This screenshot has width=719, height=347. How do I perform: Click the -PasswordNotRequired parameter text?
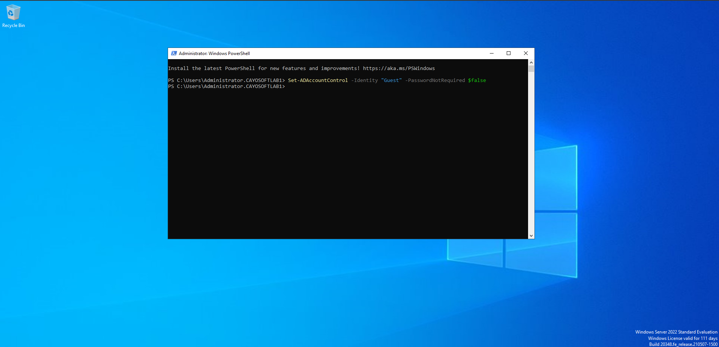point(435,80)
